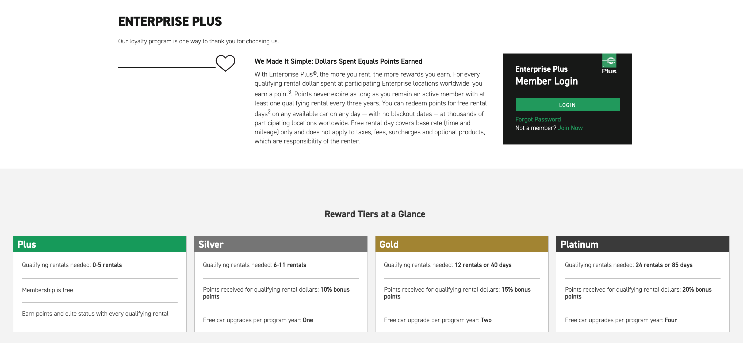
Task: Click the Enterprise Plus logo badge
Action: click(x=609, y=64)
